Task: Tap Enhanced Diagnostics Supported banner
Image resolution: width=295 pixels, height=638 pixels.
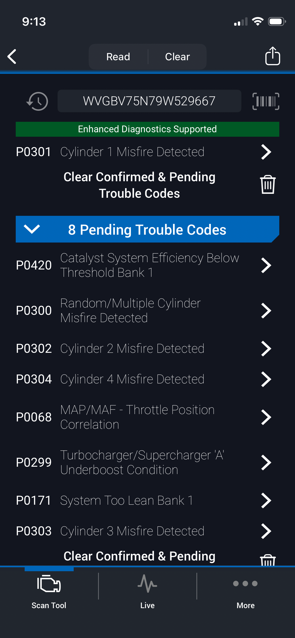Action: pyautogui.click(x=147, y=129)
